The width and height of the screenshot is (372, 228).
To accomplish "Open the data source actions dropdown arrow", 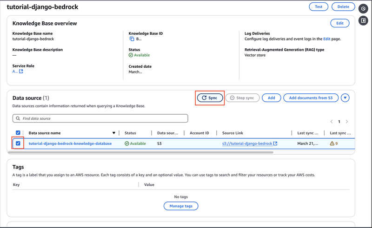I will pyautogui.click(x=345, y=98).
